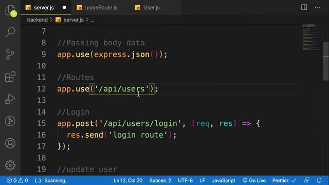Screen dimensions: 329x185
Task: Click the //Passing body data comment
Action: (x=101, y=43)
